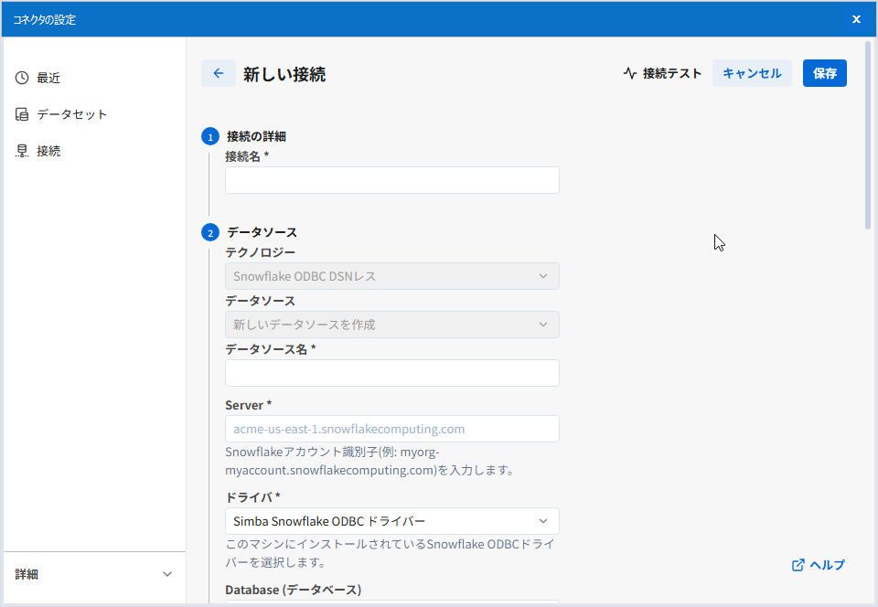The width and height of the screenshot is (878, 607).
Task: Click the データソース step 2 title
Action: [262, 232]
